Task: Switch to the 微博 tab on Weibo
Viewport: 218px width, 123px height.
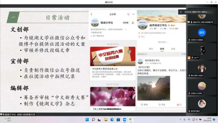Action: tap(162, 49)
